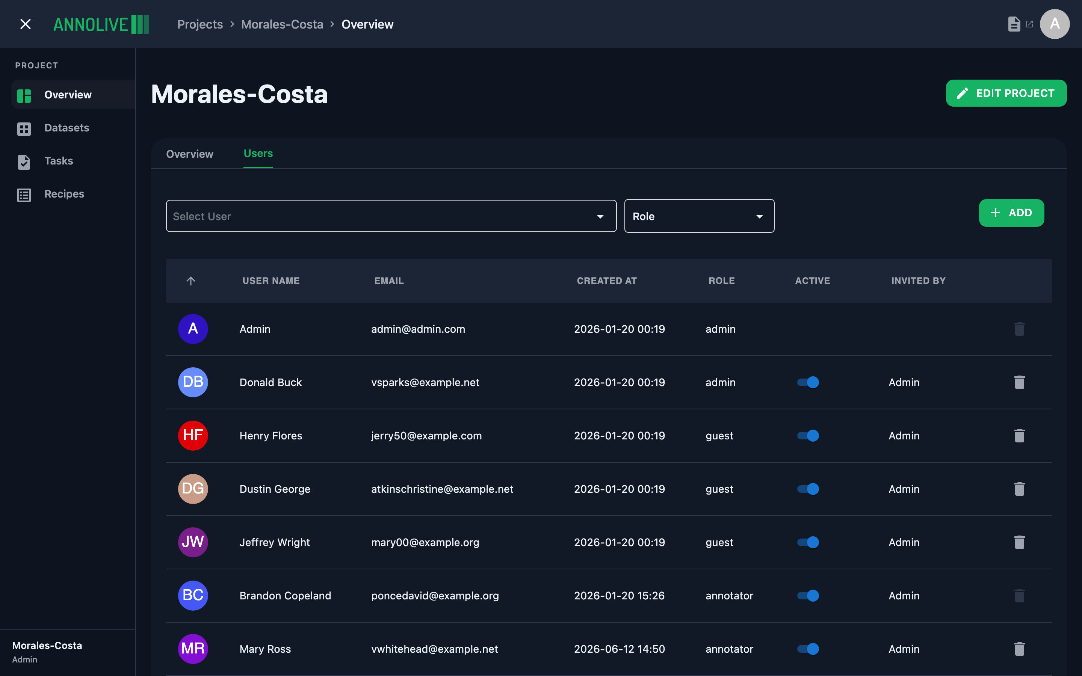Open the account avatar menu
1082x676 pixels.
coord(1054,24)
